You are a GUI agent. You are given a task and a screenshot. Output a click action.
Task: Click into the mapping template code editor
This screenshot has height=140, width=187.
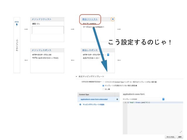[x=153, y=118]
